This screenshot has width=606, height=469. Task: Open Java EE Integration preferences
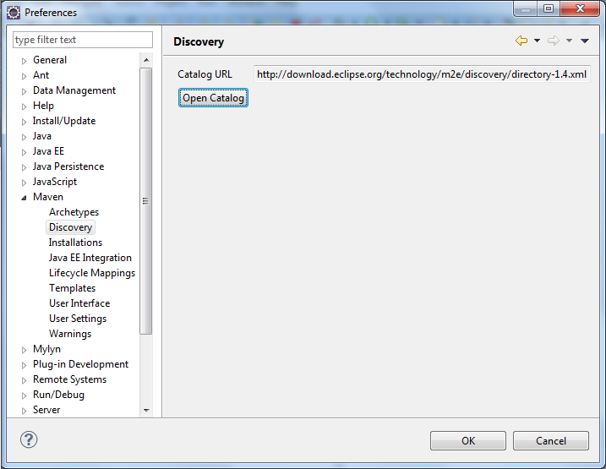point(90,258)
